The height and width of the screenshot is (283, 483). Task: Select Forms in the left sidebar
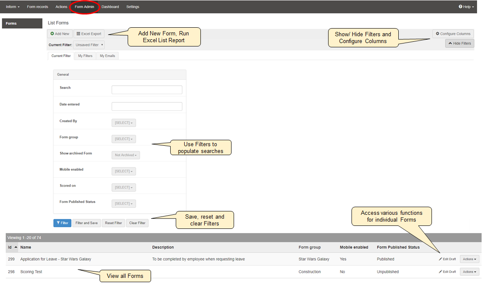[x=22, y=23]
